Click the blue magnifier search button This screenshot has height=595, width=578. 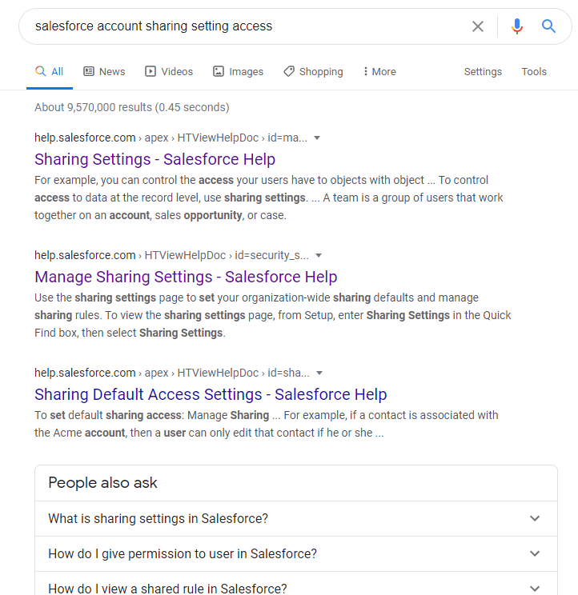[548, 26]
